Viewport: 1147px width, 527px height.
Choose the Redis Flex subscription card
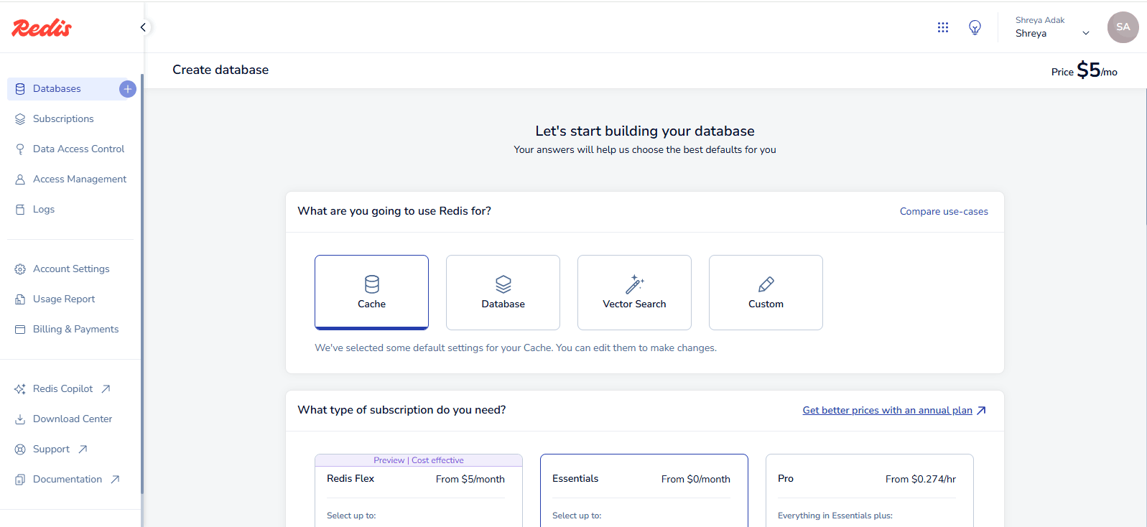pyautogui.click(x=419, y=490)
